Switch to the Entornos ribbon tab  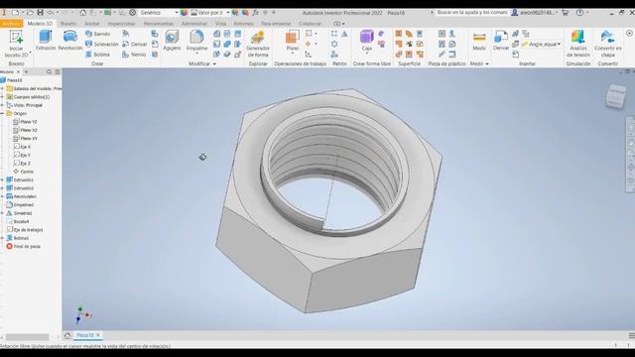point(243,24)
